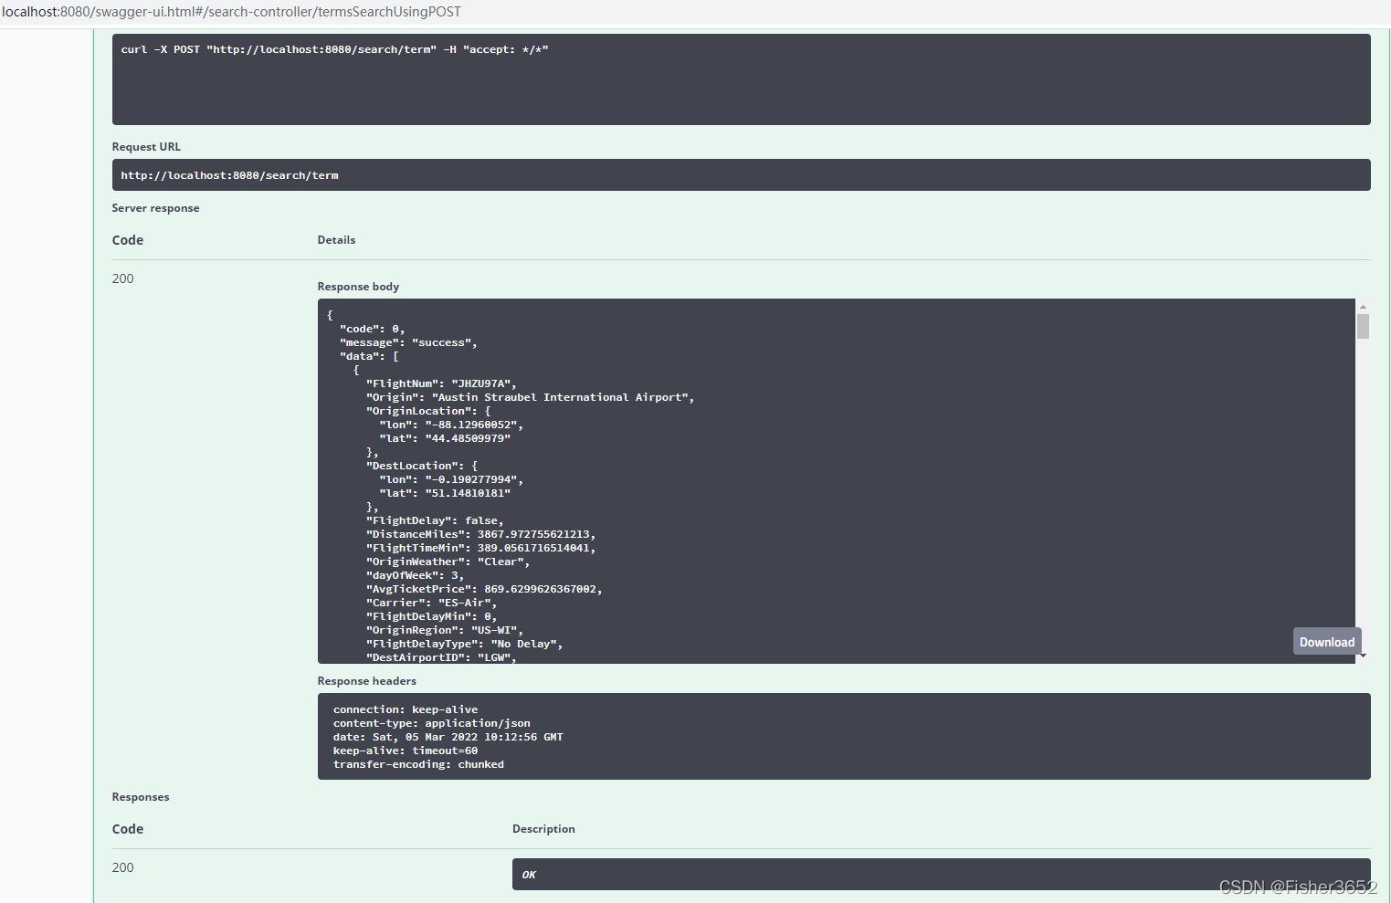Click the "dayOfWeek": 3 line
1391x903 pixels.
tap(415, 575)
